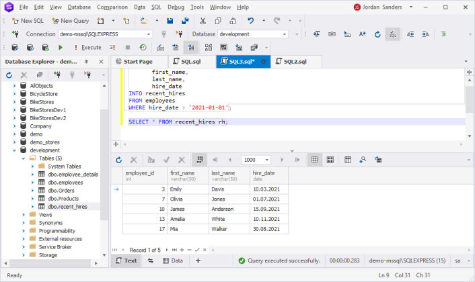Image resolution: width=475 pixels, height=282 pixels.
Task: Open a New Query document
Action: click(70, 21)
